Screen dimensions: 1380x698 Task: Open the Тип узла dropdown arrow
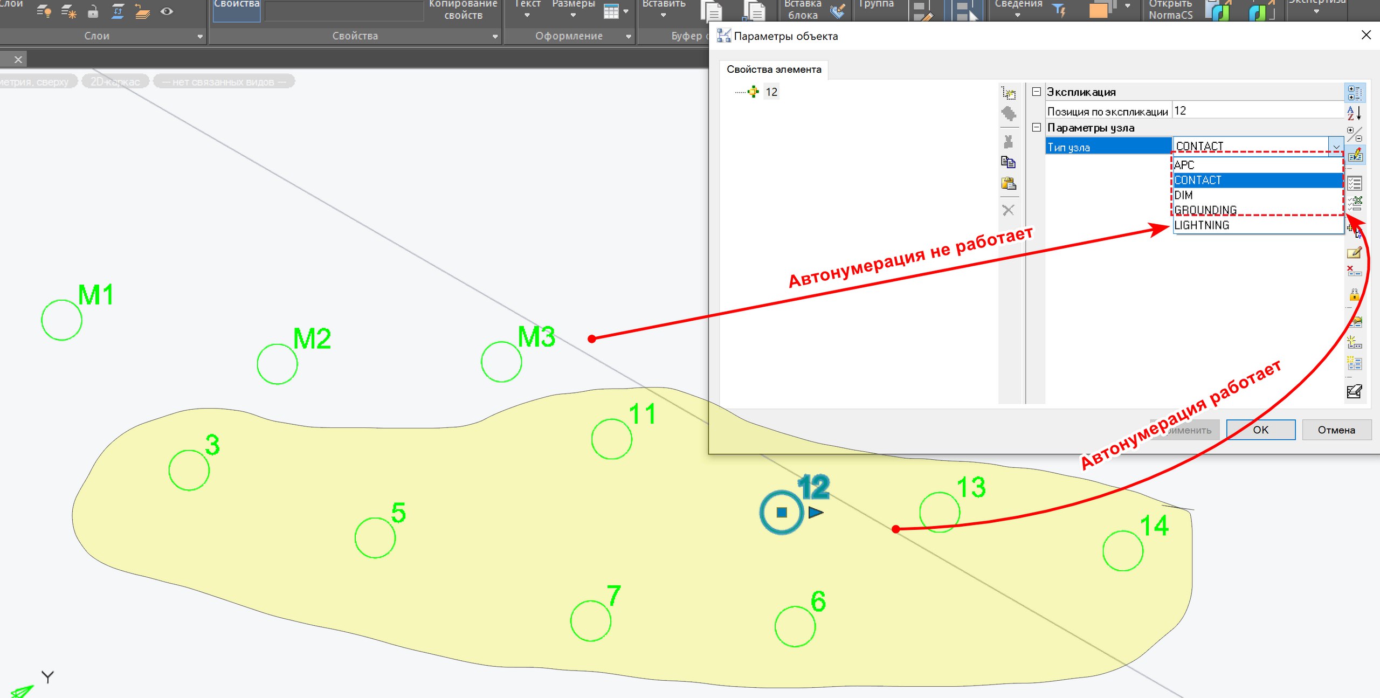pos(1336,147)
